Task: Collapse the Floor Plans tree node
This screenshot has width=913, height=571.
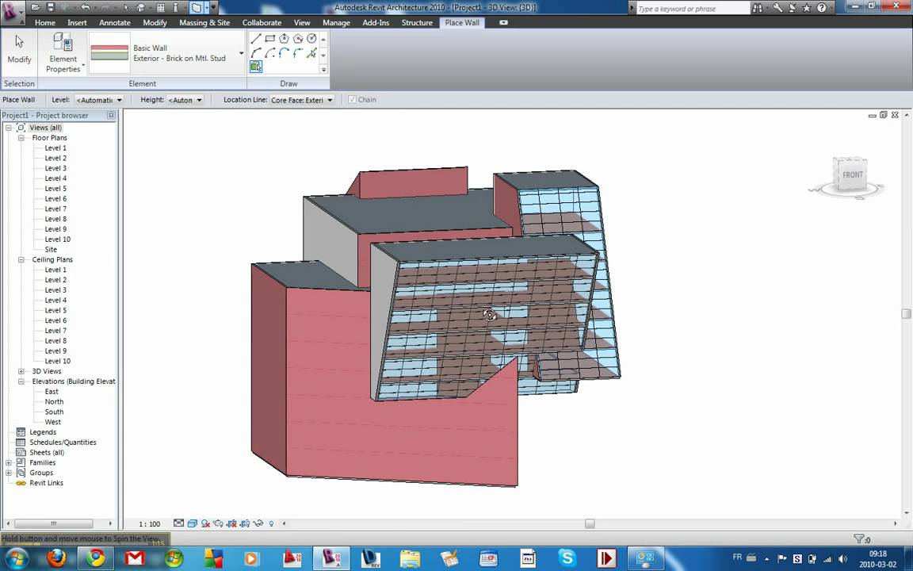Action: pos(21,138)
